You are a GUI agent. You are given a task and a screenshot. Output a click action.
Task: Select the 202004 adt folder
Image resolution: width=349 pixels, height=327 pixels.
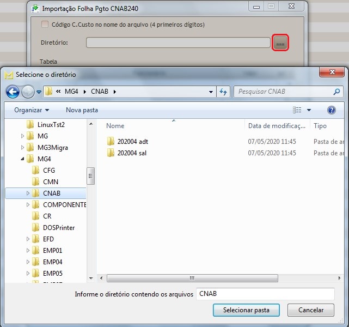pos(132,142)
